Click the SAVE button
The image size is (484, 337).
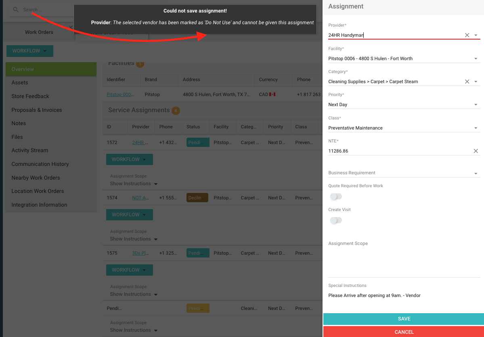(x=404, y=319)
